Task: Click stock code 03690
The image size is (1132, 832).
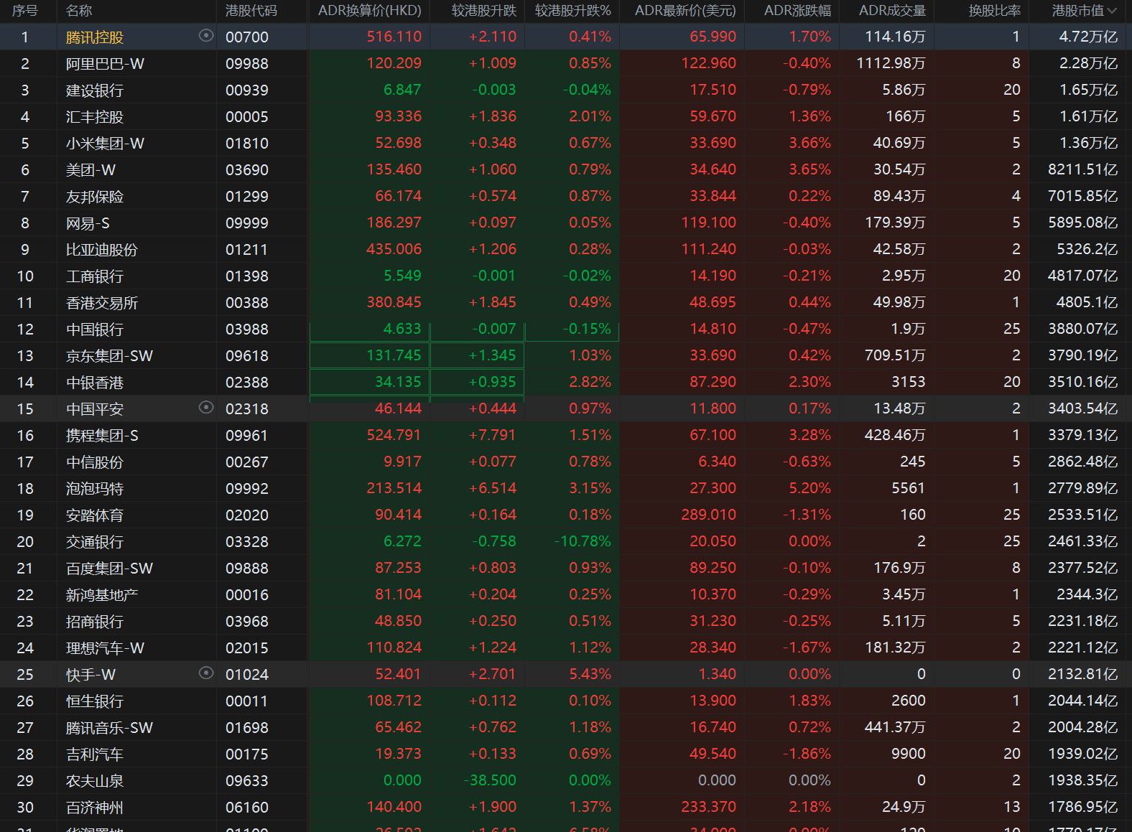Action: coord(247,169)
